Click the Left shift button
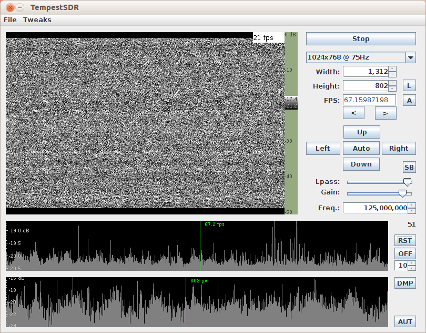 (323, 148)
